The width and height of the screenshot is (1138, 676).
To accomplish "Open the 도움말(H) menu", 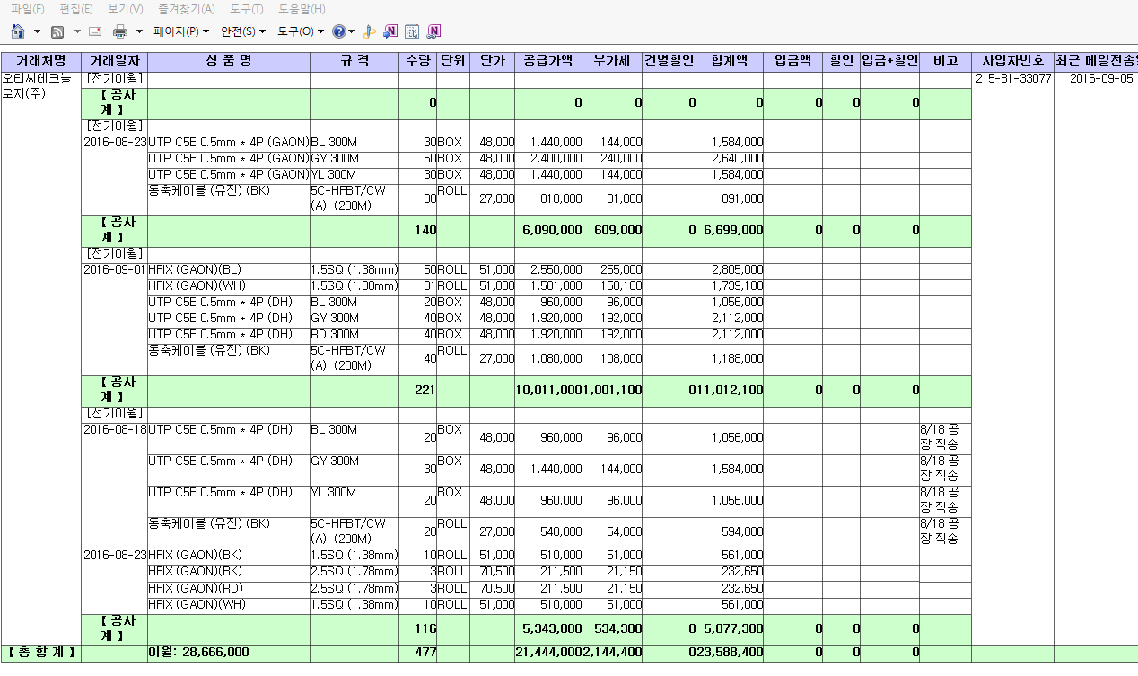I will [x=302, y=9].
